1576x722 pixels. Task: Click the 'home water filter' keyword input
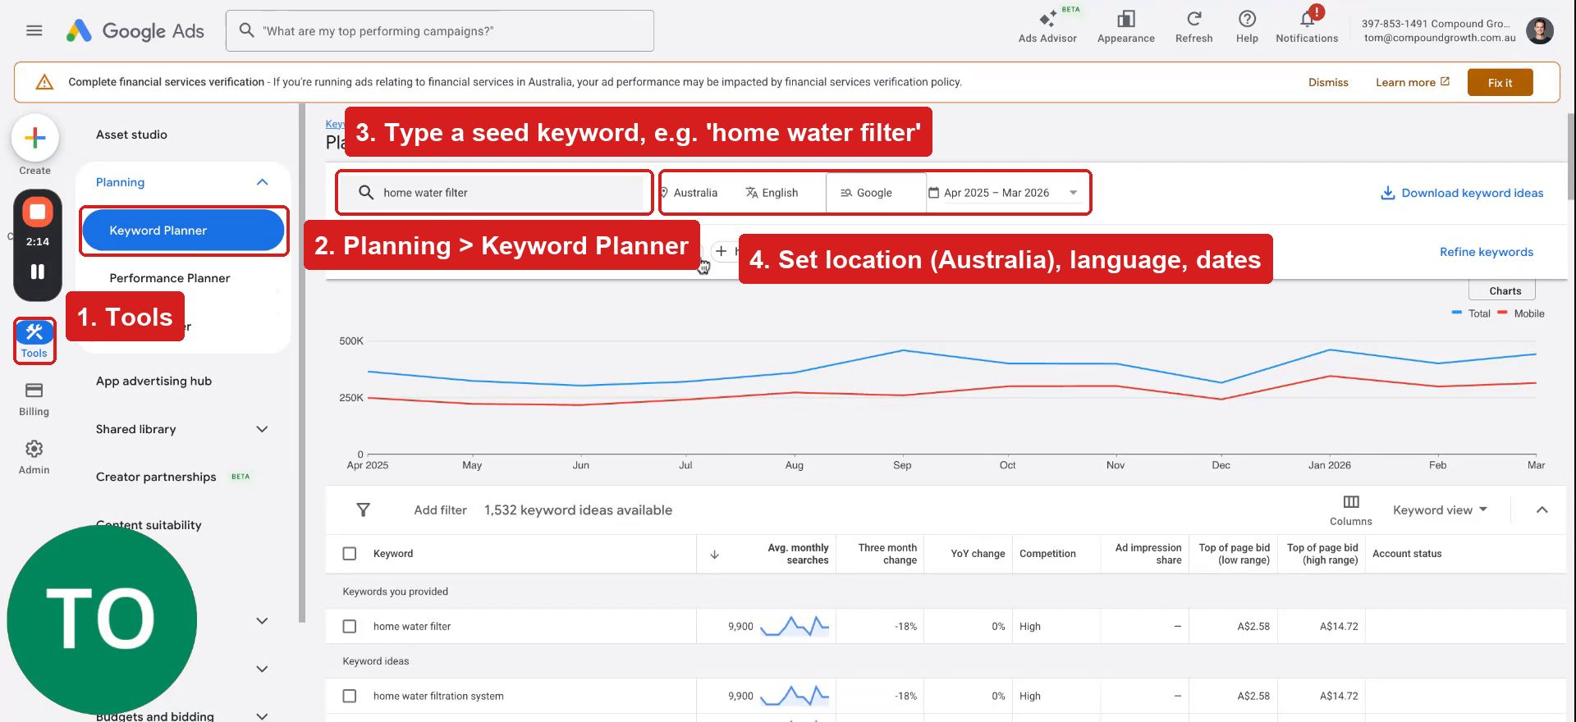[494, 193]
